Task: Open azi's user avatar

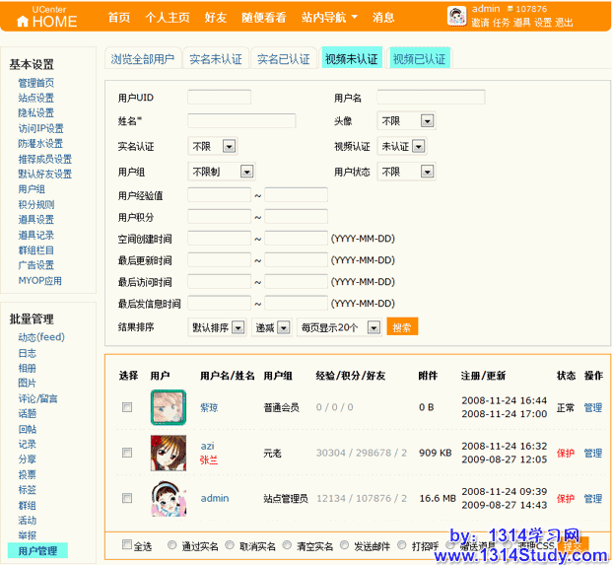Action: (168, 453)
